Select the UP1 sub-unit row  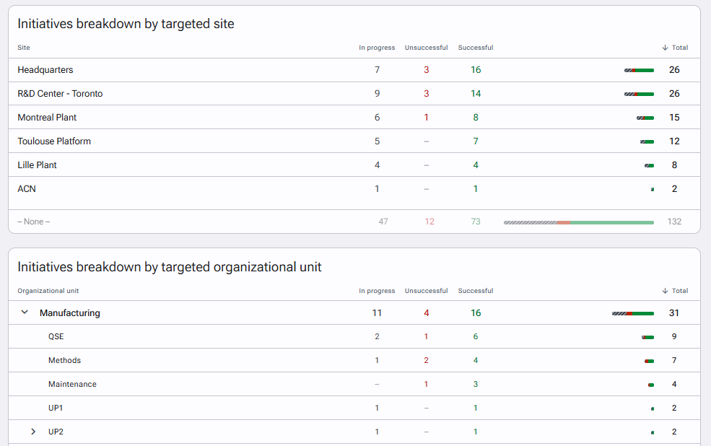coord(354,408)
